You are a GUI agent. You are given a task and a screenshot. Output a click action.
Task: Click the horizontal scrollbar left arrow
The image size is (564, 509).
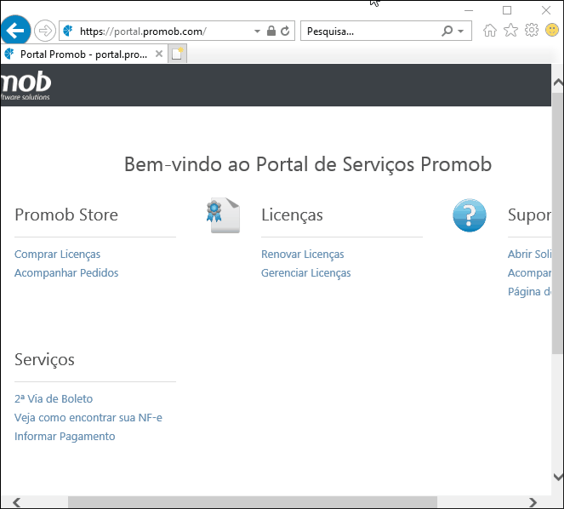point(16,502)
